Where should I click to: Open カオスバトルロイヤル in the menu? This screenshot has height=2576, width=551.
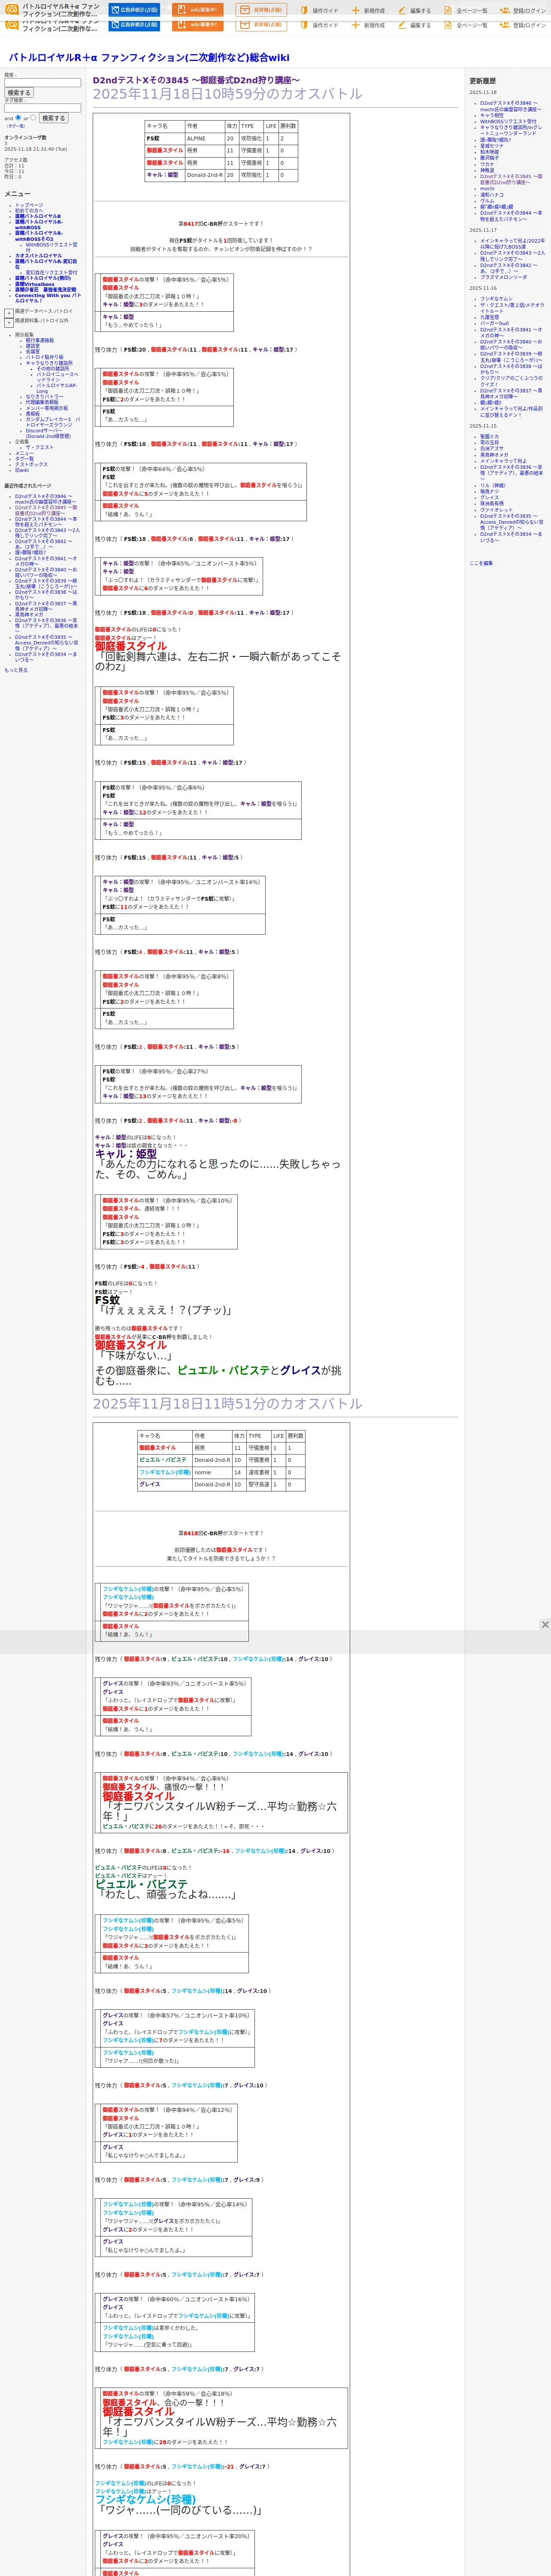38,256
